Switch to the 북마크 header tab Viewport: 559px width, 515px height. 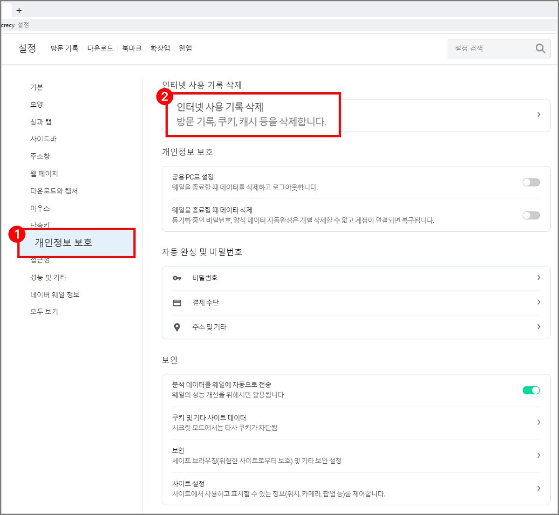click(x=132, y=48)
